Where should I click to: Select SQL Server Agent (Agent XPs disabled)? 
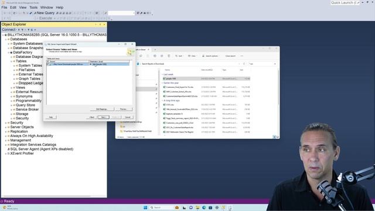click(x=42, y=149)
